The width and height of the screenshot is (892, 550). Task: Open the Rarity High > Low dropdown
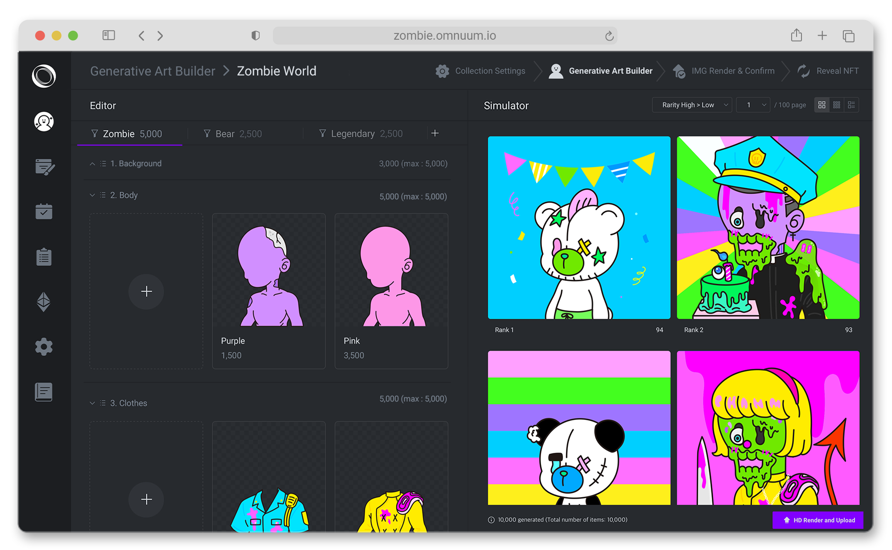(692, 105)
